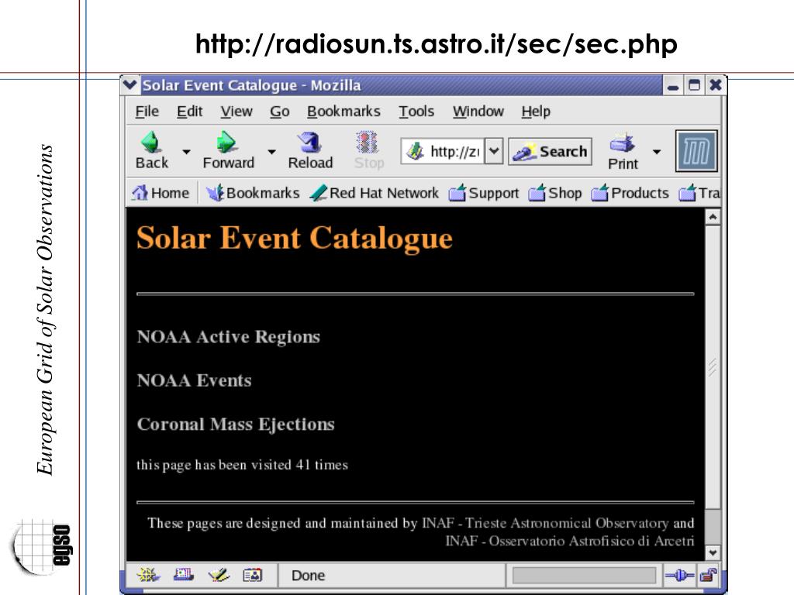The image size is (794, 595).
Task: Open INAF - Trieste Astronomical Observatory link
Action: tap(545, 523)
